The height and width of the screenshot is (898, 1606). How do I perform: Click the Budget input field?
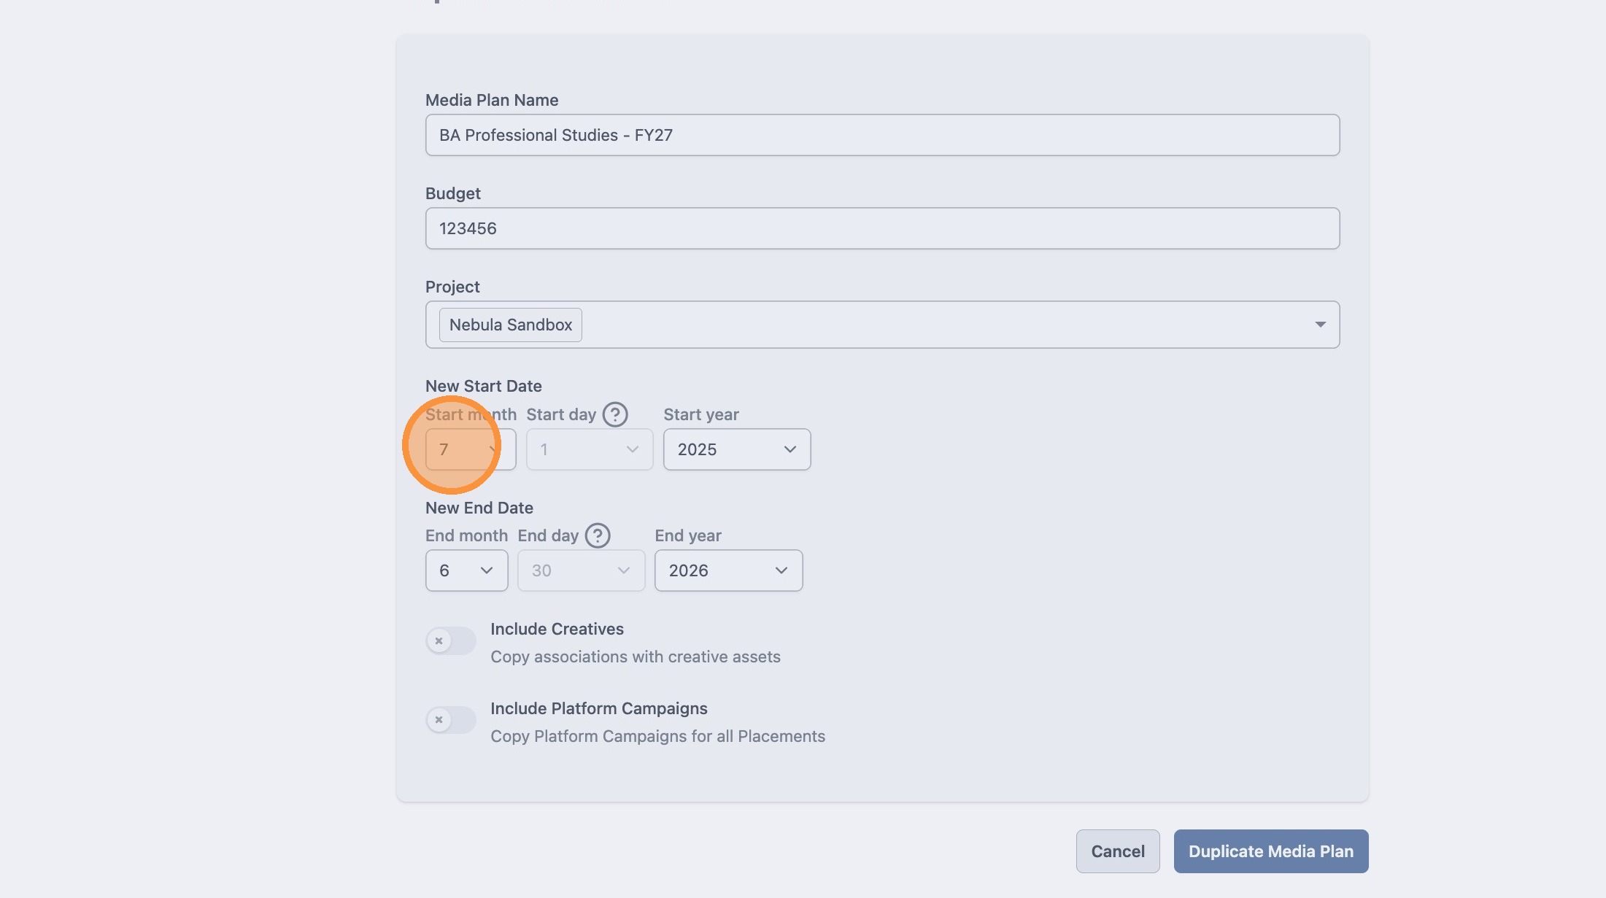882,228
